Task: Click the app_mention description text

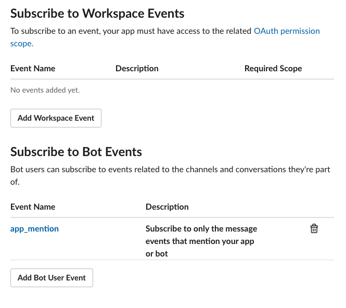Action: [201, 241]
